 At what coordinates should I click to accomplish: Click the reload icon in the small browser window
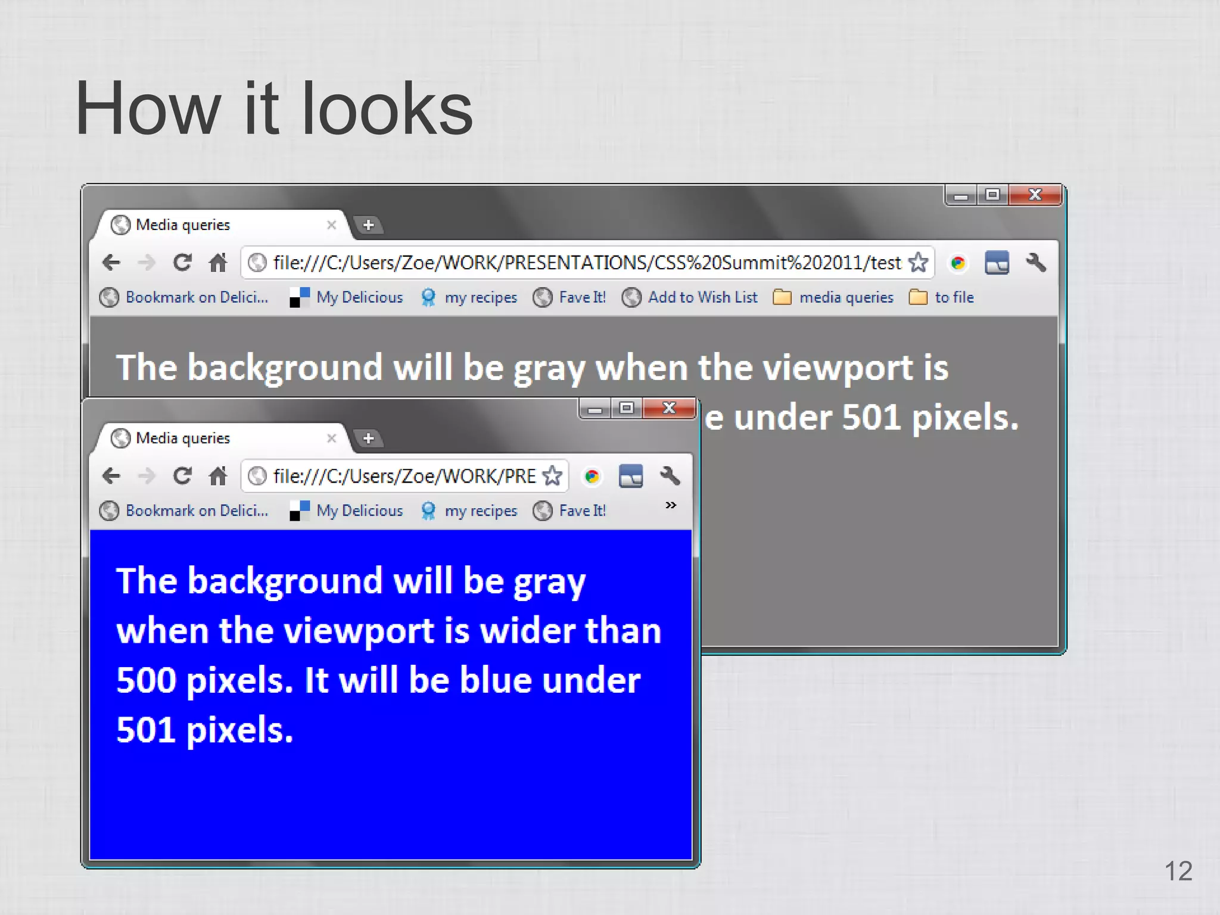182,475
